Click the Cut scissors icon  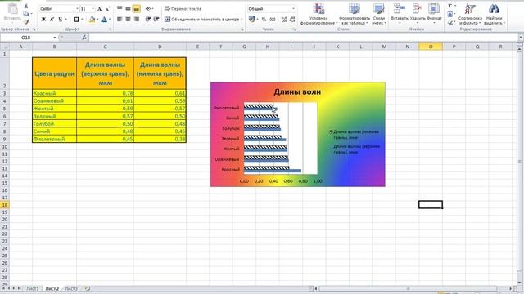pos(26,6)
